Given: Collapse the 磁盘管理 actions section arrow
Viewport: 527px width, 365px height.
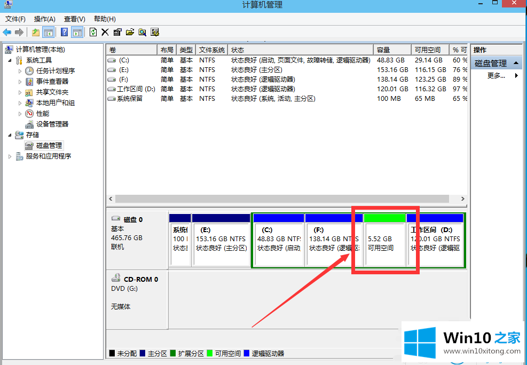Looking at the screenshot, I should click(516, 63).
